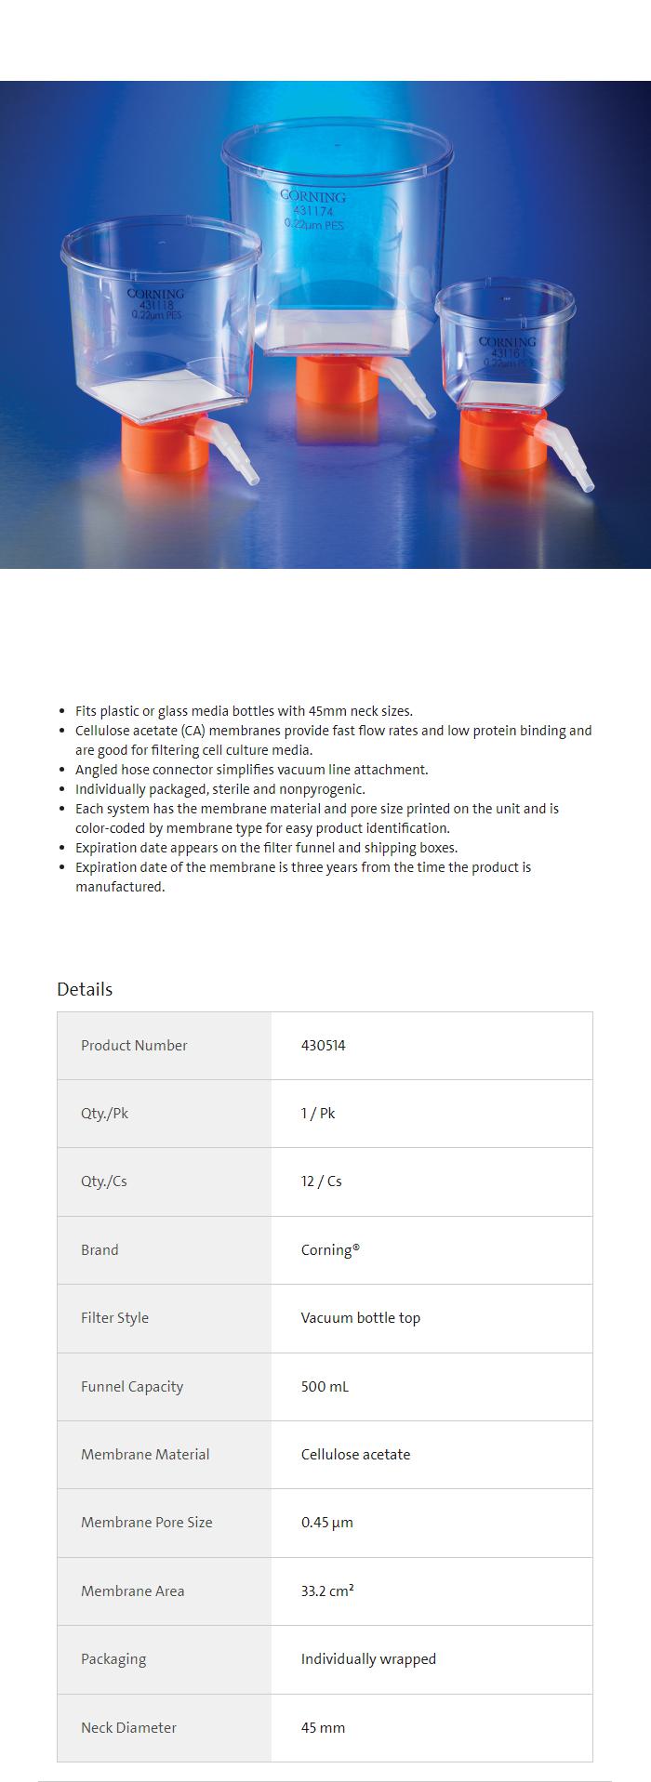Click the bullet about 45mm neck sizes
651x1782 pixels.
[244, 711]
